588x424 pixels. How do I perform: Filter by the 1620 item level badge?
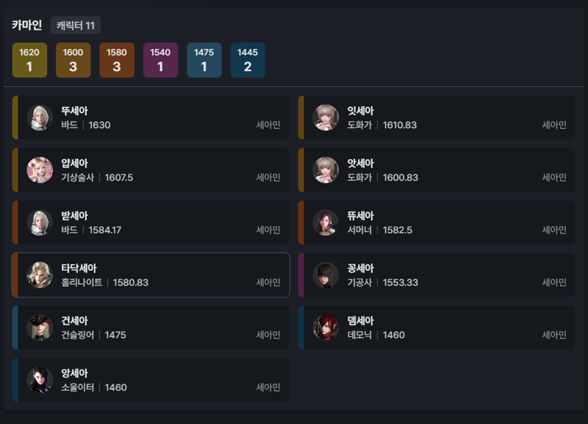pos(29,60)
